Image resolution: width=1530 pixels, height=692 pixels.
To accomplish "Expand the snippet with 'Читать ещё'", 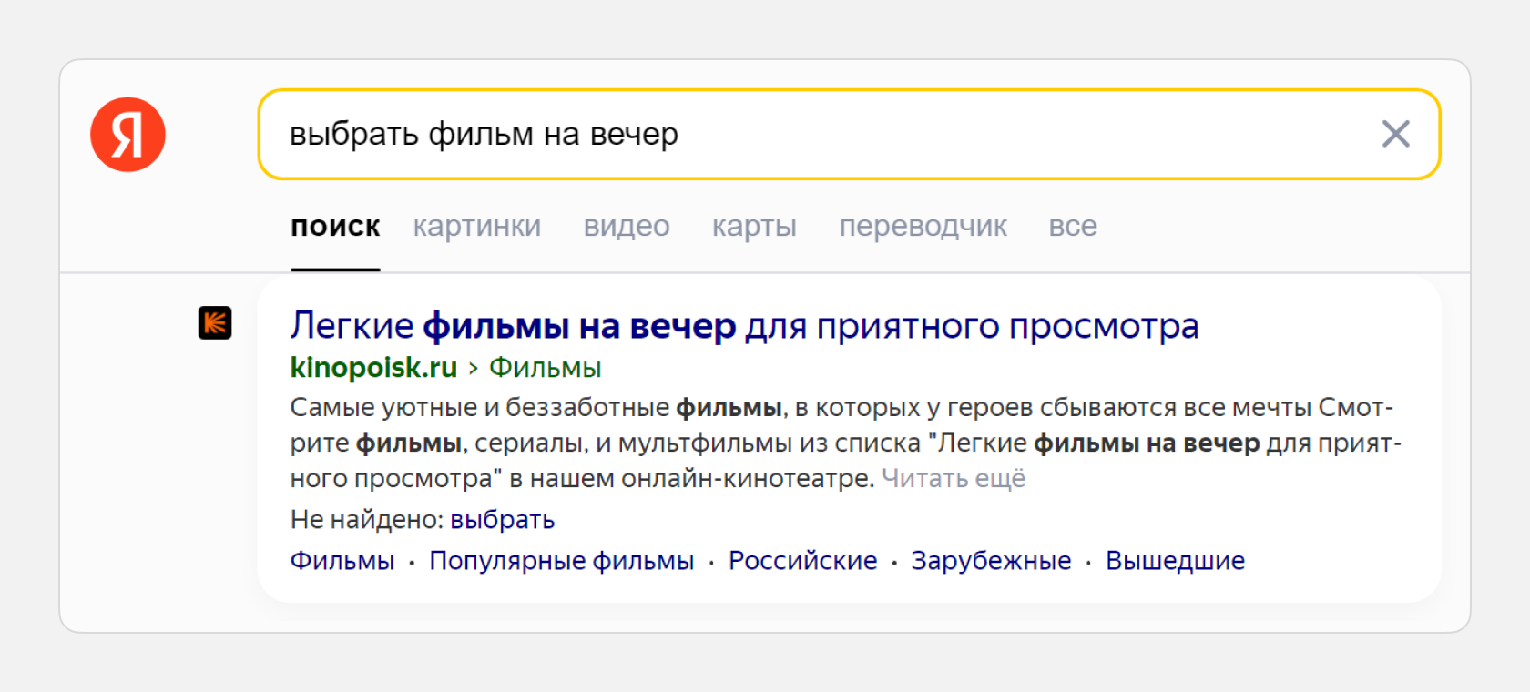I will tap(954, 478).
